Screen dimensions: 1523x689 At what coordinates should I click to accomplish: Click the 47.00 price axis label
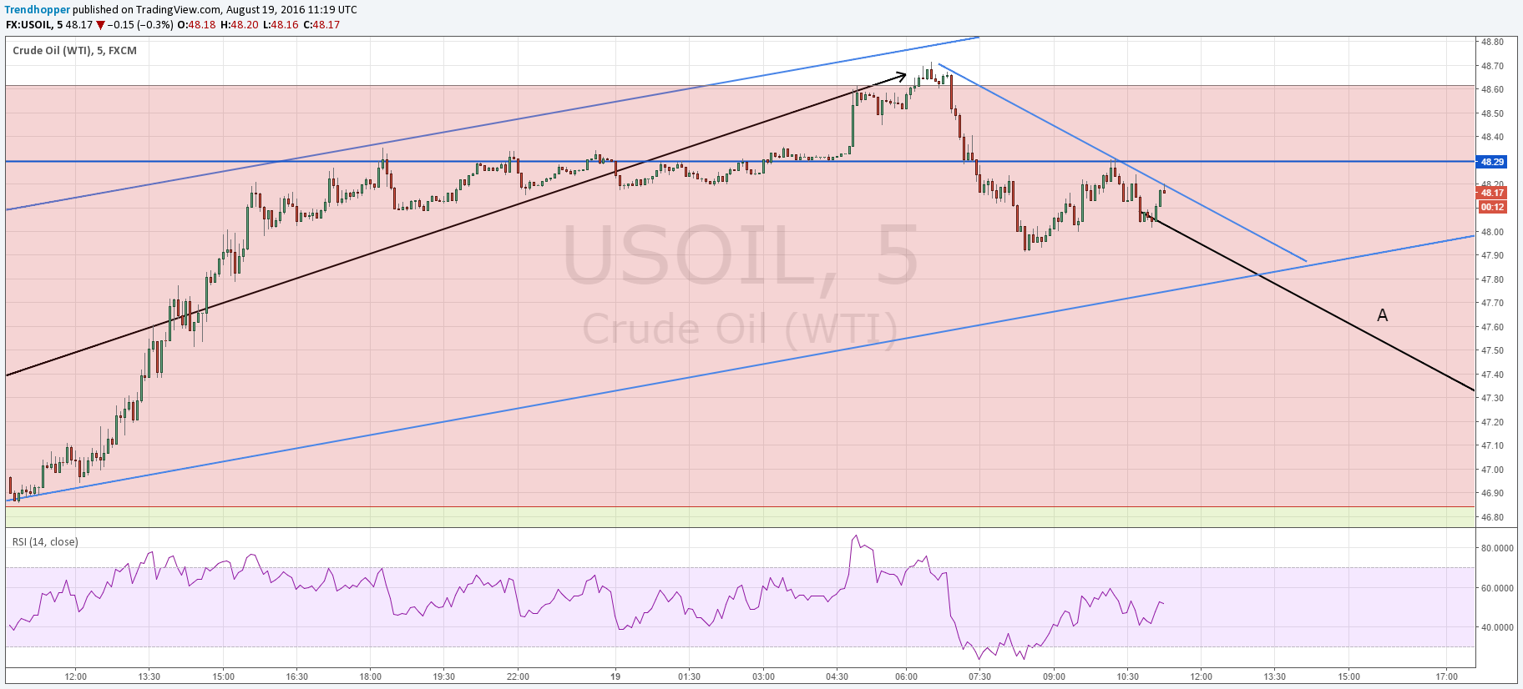click(x=1492, y=470)
